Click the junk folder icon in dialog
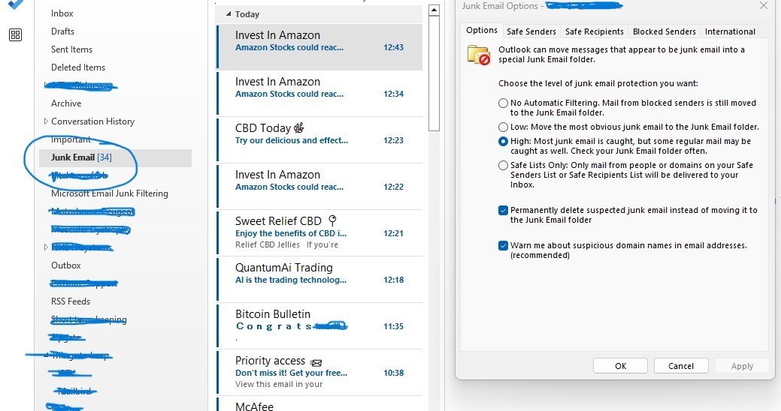The height and width of the screenshot is (411, 781). pyautogui.click(x=479, y=55)
